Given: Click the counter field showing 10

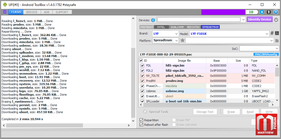Looking at the screenshot, I should tap(251, 12).
